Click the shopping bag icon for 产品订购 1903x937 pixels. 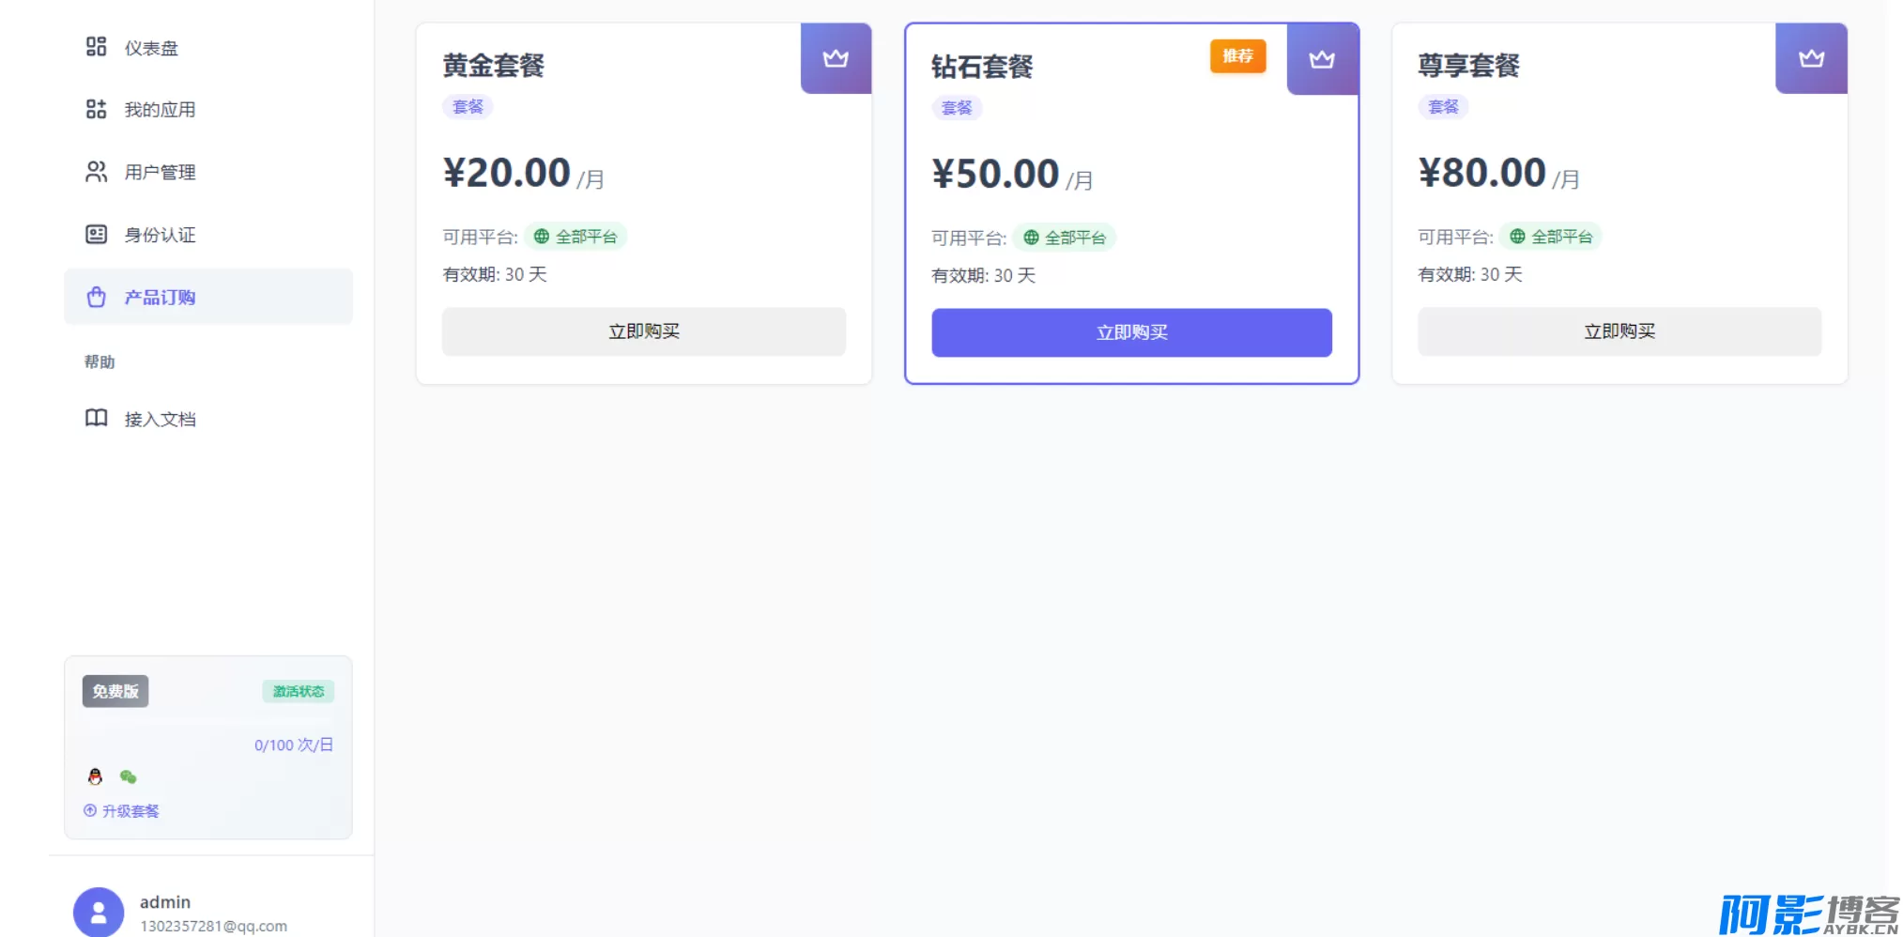(x=96, y=298)
